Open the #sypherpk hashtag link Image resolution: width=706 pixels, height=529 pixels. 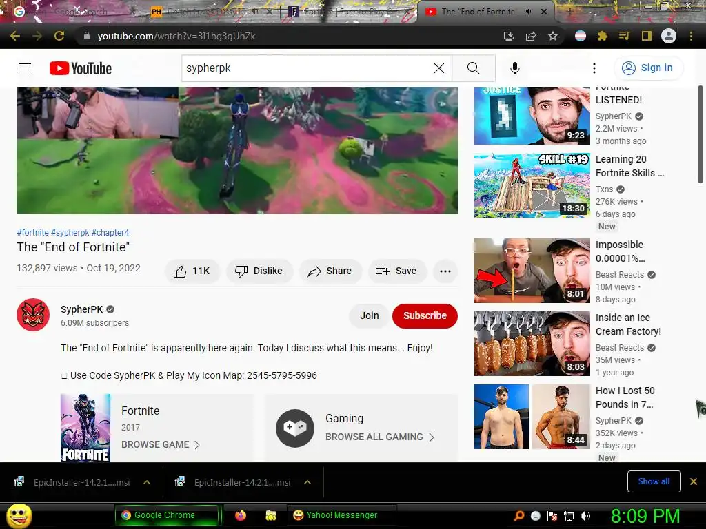(x=70, y=233)
